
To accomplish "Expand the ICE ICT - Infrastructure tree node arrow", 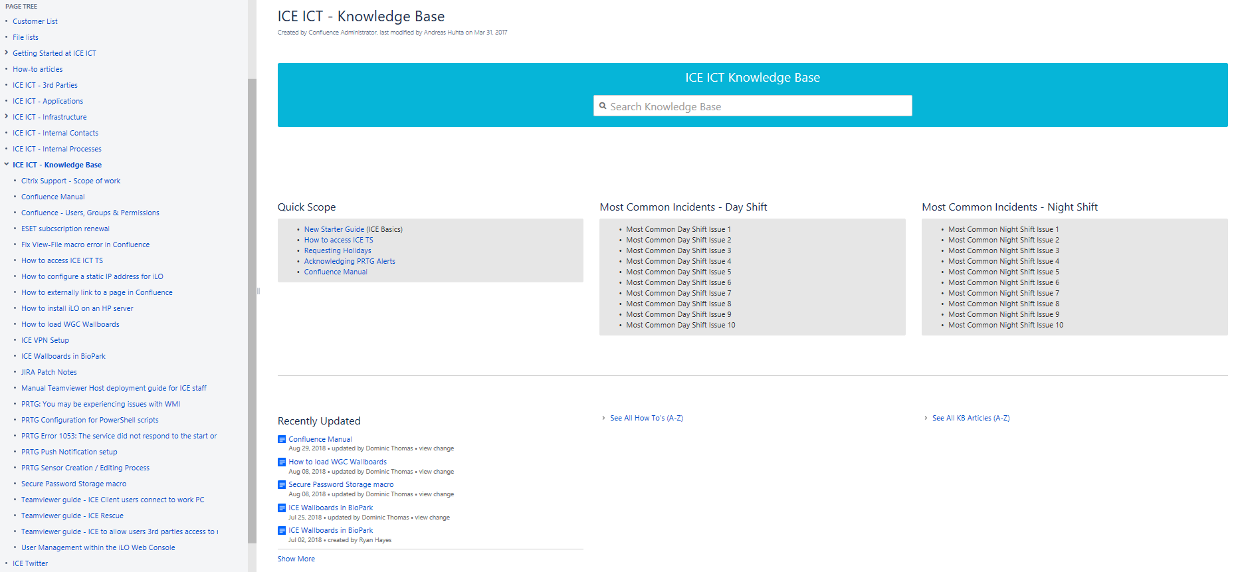I will [x=7, y=116].
